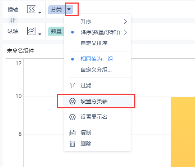Click the 纵轴 label
195x167 pixels.
(x=13, y=31)
